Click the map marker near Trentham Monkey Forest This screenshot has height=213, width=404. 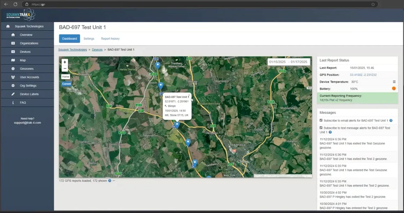(158, 66)
